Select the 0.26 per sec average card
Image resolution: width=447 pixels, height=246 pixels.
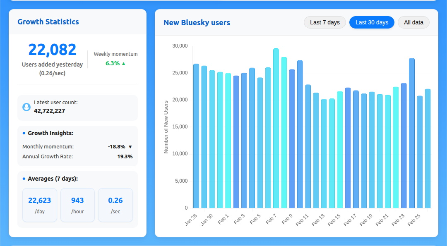115,205
